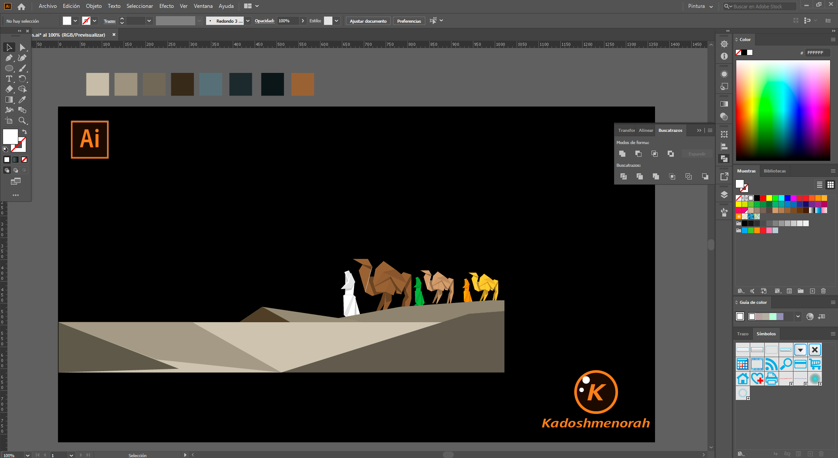Click Exclude shape mode icon
This screenshot has height=458, width=838.
pos(671,154)
